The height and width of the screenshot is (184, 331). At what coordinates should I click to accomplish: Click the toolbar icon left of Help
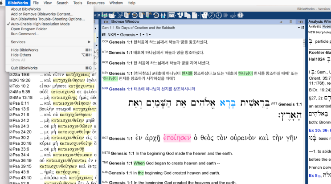[233, 15]
